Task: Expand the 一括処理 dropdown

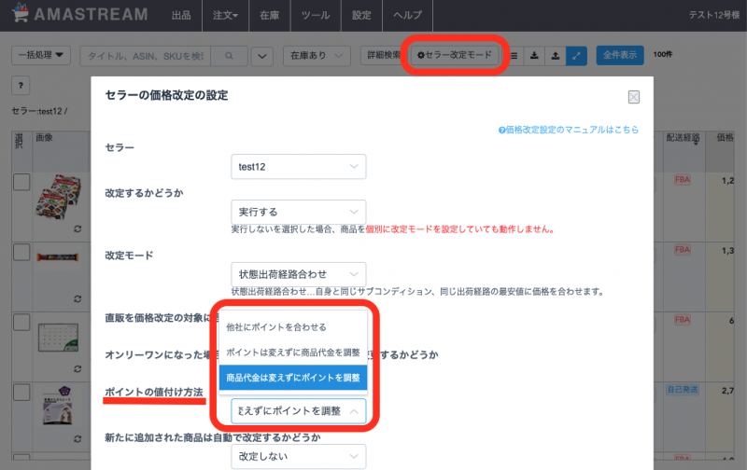Action: [x=41, y=55]
